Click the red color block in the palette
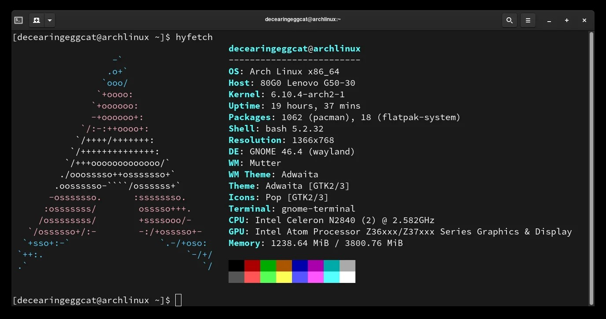Screen dimensions: 606x319 click(x=252, y=266)
